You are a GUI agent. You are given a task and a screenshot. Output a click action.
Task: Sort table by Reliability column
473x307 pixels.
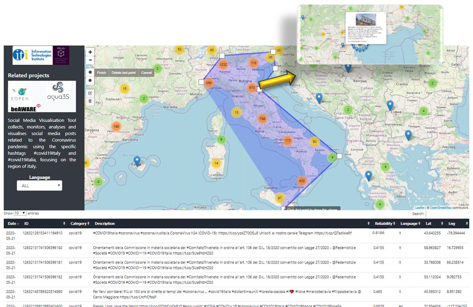(384, 223)
